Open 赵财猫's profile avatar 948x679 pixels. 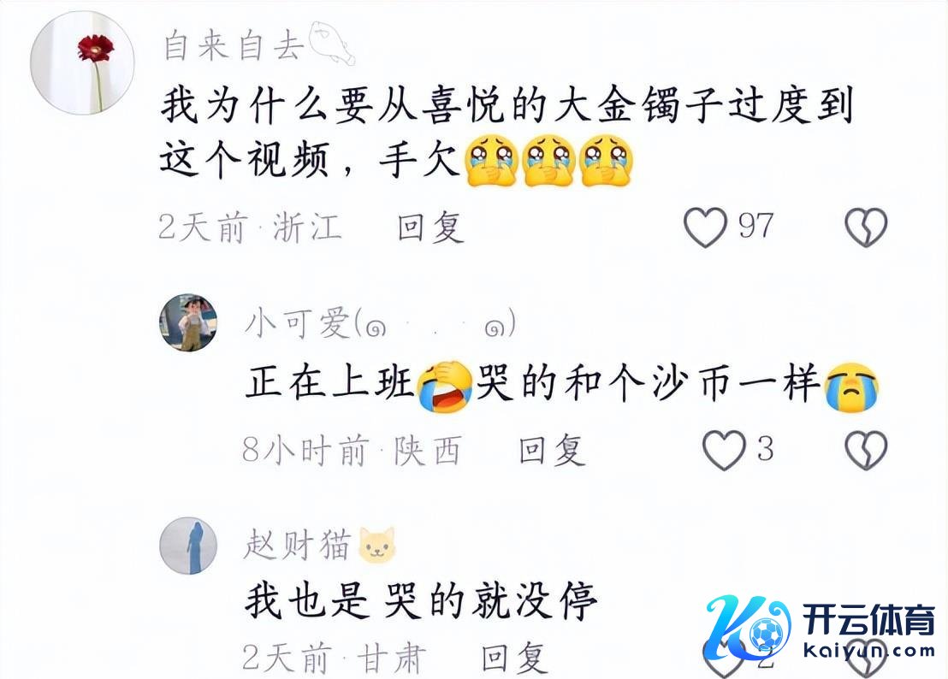tap(188, 546)
